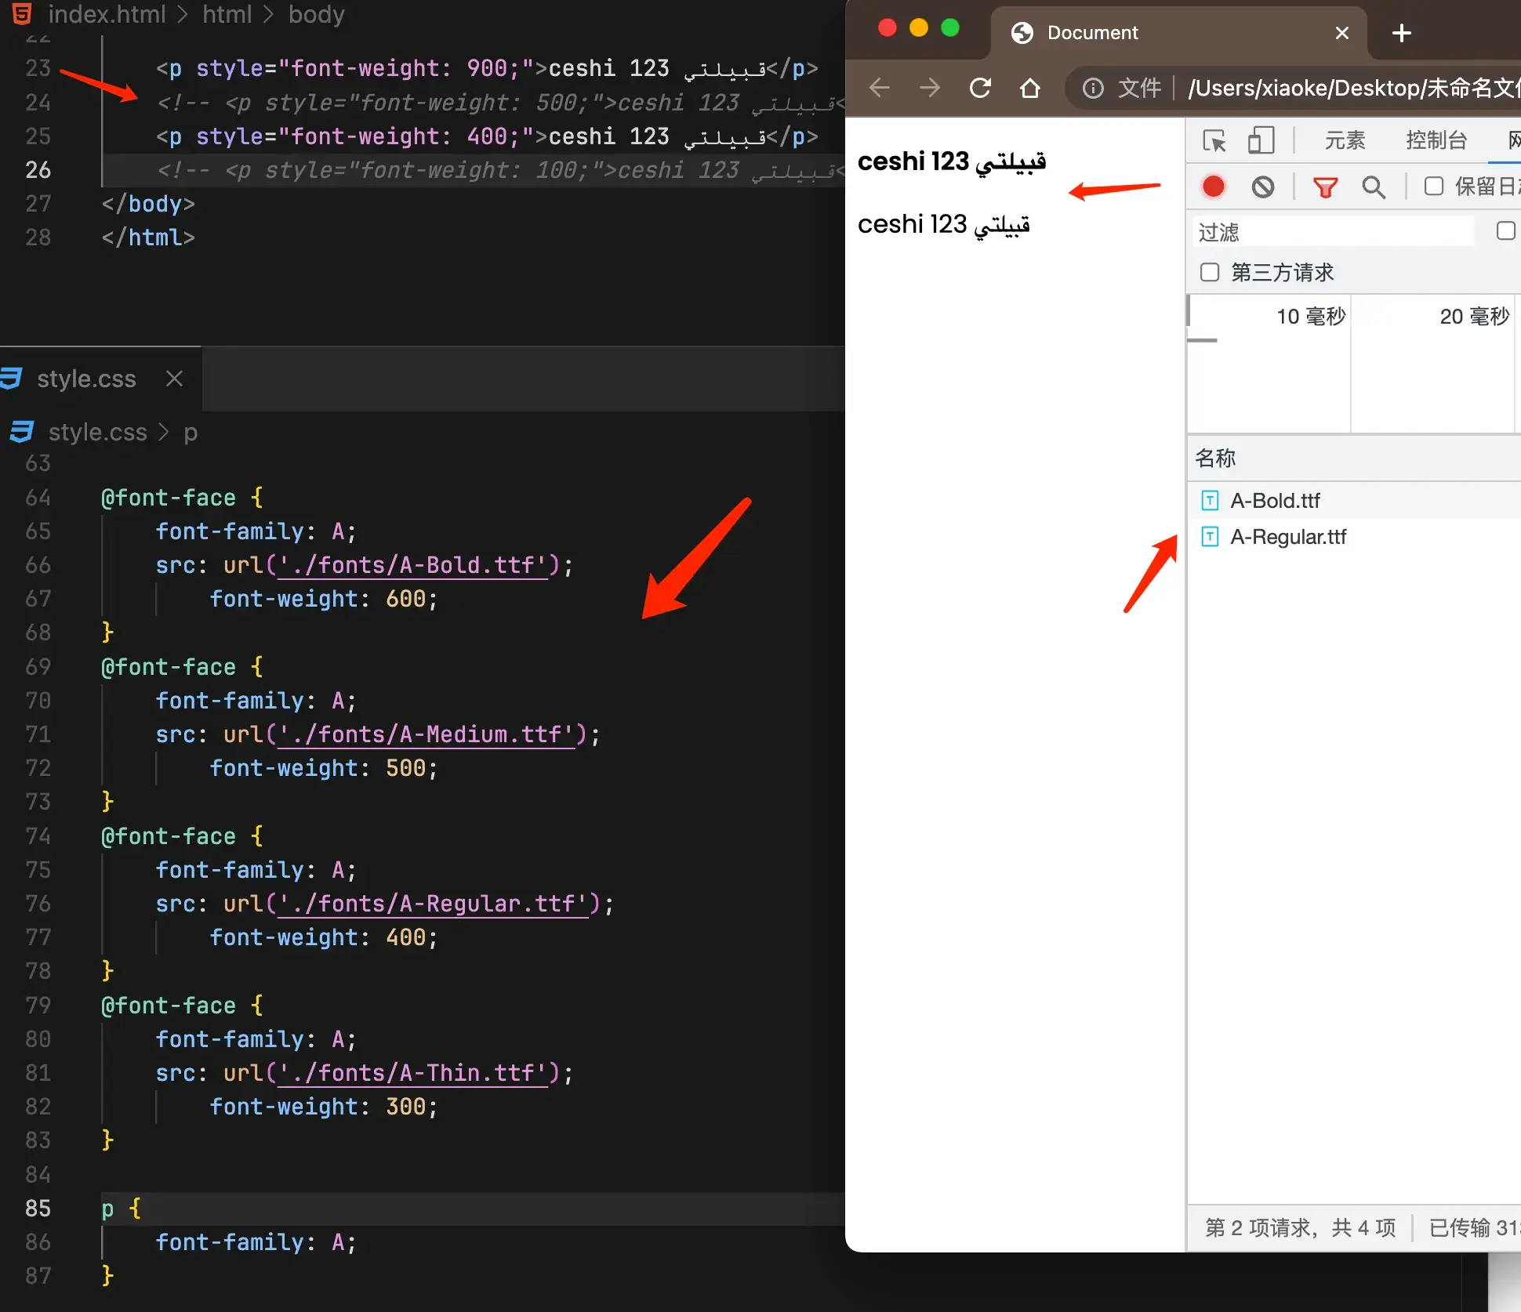Click the browser home icon
The height and width of the screenshot is (1312, 1521).
[1030, 88]
